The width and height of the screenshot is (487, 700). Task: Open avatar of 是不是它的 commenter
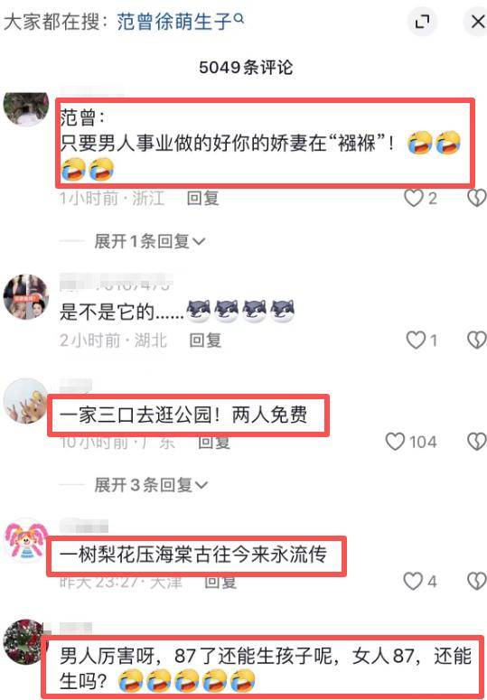[x=26, y=297]
